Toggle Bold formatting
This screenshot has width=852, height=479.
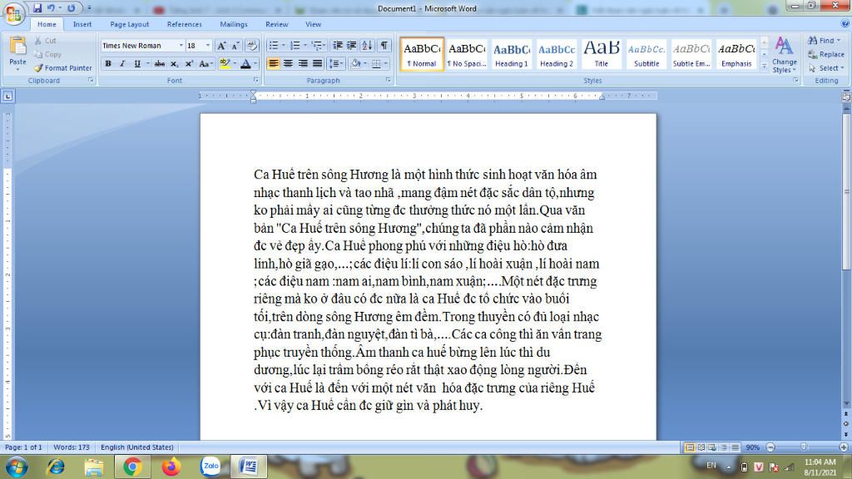[108, 63]
